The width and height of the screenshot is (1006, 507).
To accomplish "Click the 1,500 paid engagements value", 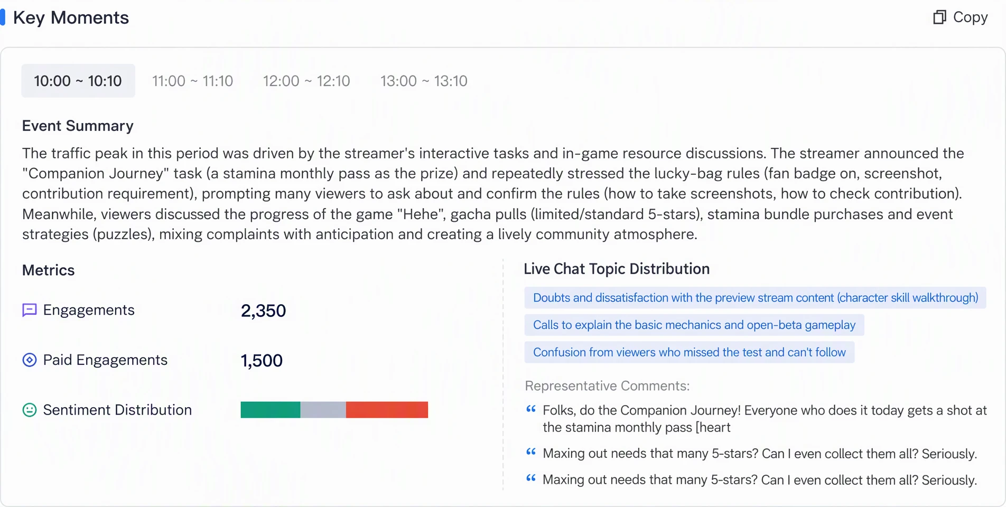I will coord(262,361).
